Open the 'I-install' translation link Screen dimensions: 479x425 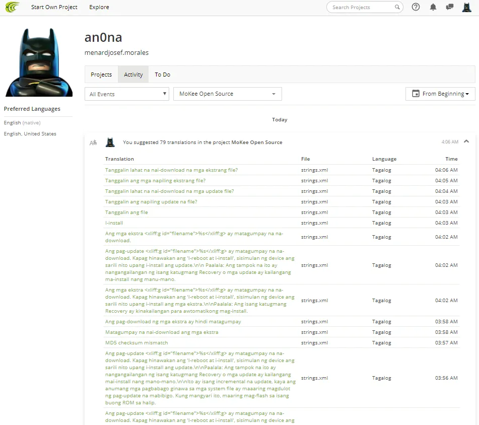[114, 223]
